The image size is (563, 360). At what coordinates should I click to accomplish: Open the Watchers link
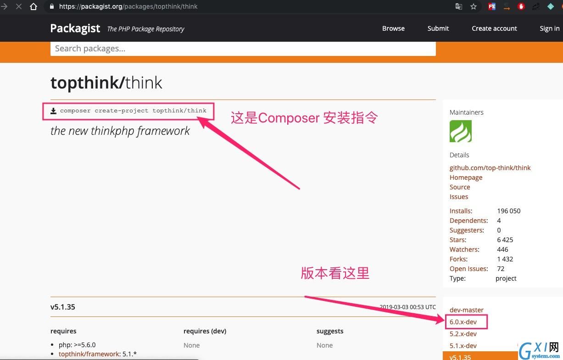(464, 249)
